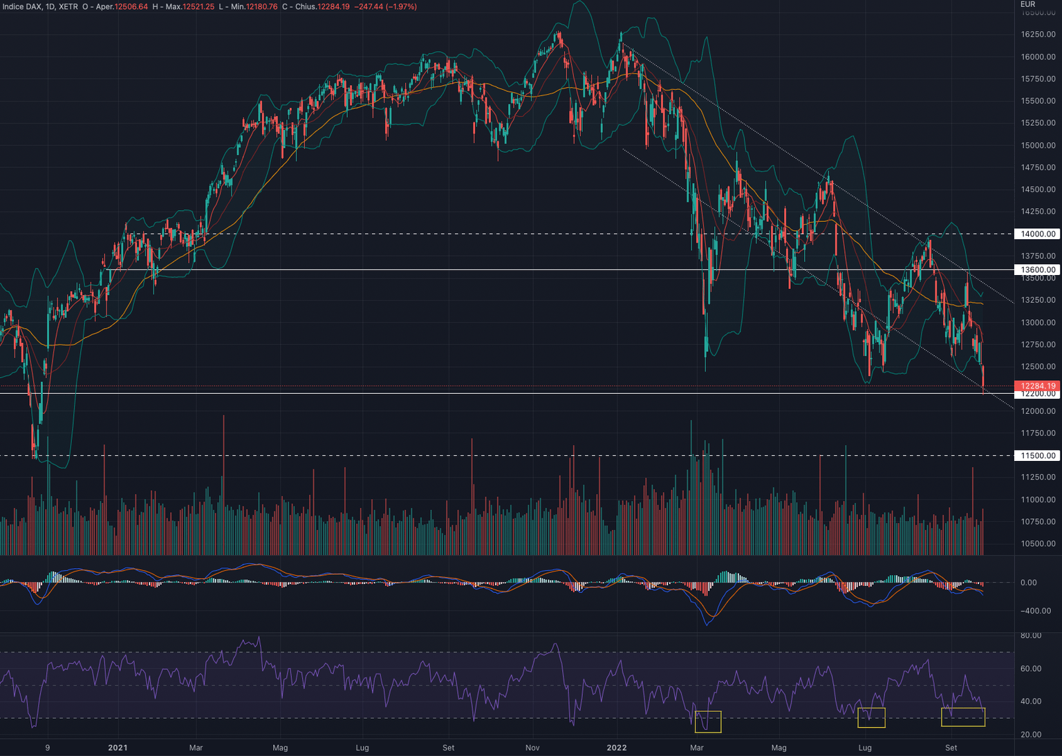1062x756 pixels.
Task: Click 12000.00 on the price axis
Action: tap(1038, 411)
